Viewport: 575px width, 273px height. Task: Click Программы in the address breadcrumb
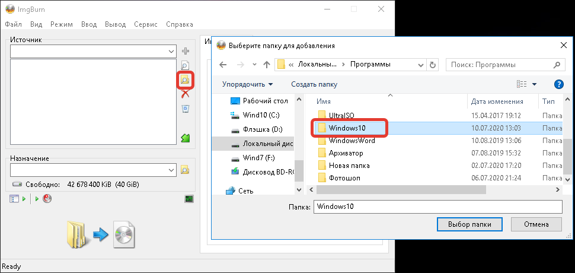(x=370, y=65)
